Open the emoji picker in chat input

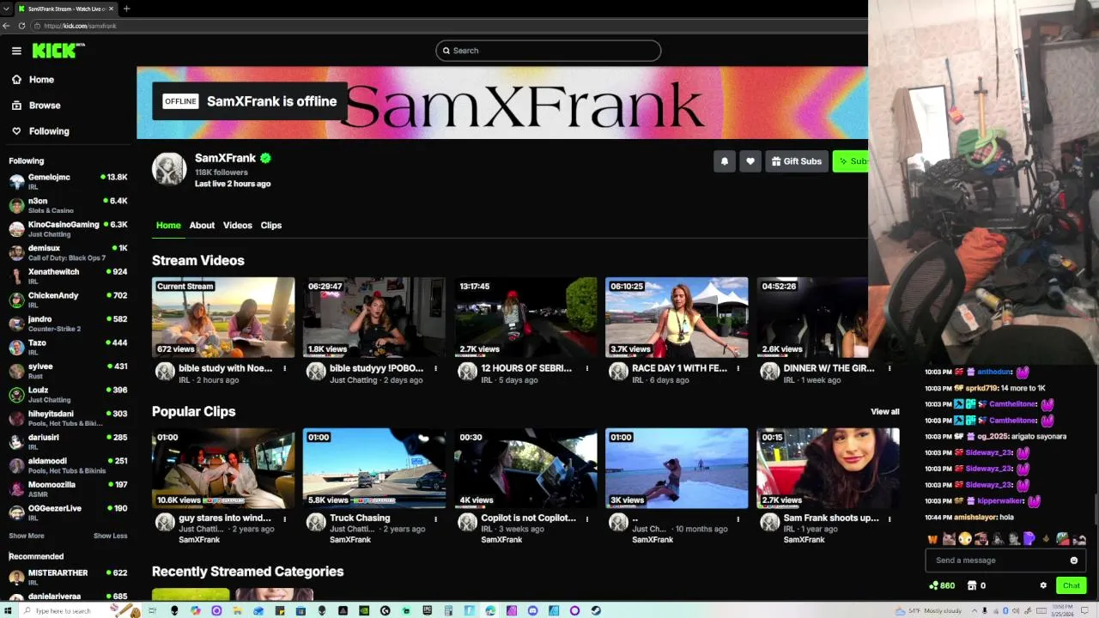click(1074, 560)
